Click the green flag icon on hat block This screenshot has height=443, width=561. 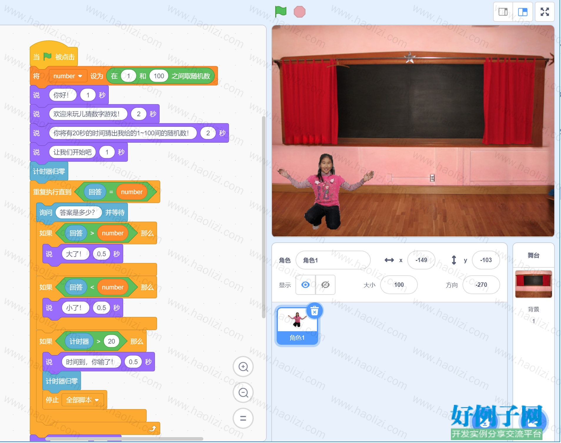[47, 56]
